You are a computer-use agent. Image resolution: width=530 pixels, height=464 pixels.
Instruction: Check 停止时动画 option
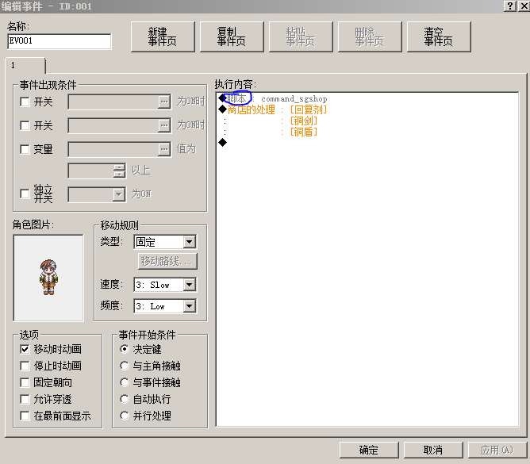[x=25, y=366]
